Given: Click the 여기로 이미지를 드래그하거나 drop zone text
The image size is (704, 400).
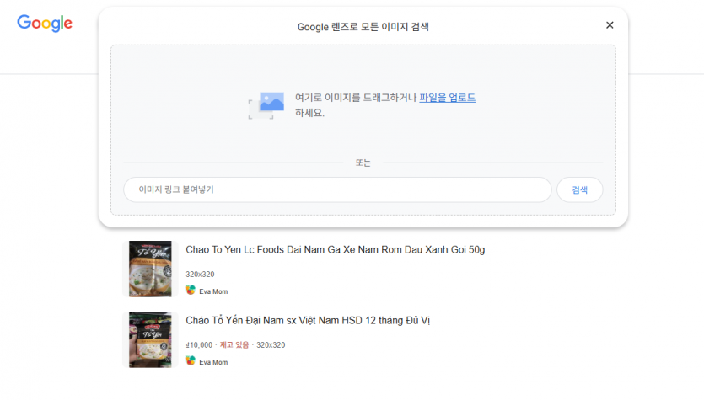Looking at the screenshot, I should [356, 98].
